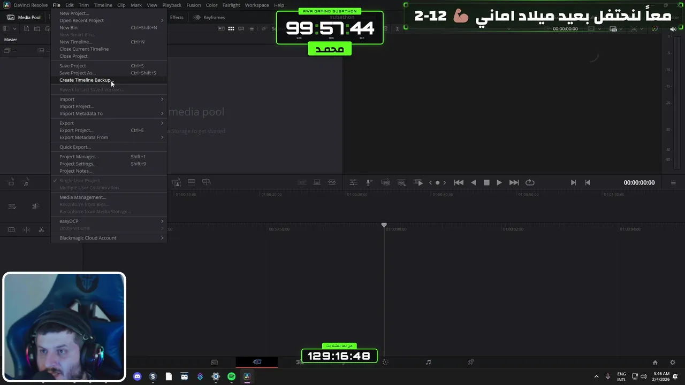685x385 pixels.
Task: Select Save Project in File menu
Action: point(73,66)
